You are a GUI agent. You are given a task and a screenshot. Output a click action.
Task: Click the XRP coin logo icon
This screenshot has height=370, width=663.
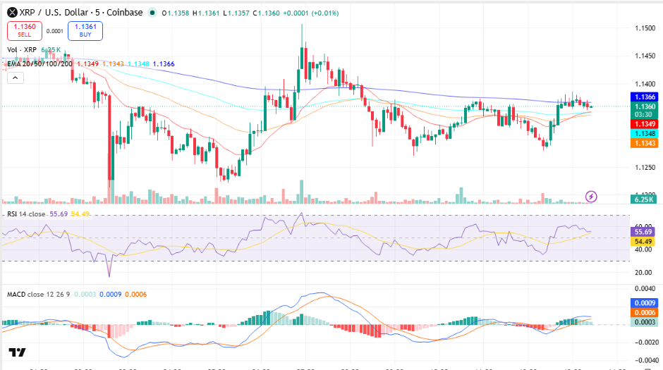coord(12,13)
